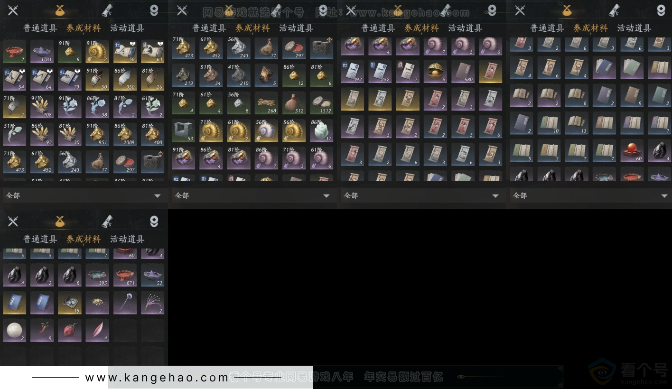Select the coin item with 1512 count
Image resolution: width=672 pixels, height=389 pixels.
(321, 103)
